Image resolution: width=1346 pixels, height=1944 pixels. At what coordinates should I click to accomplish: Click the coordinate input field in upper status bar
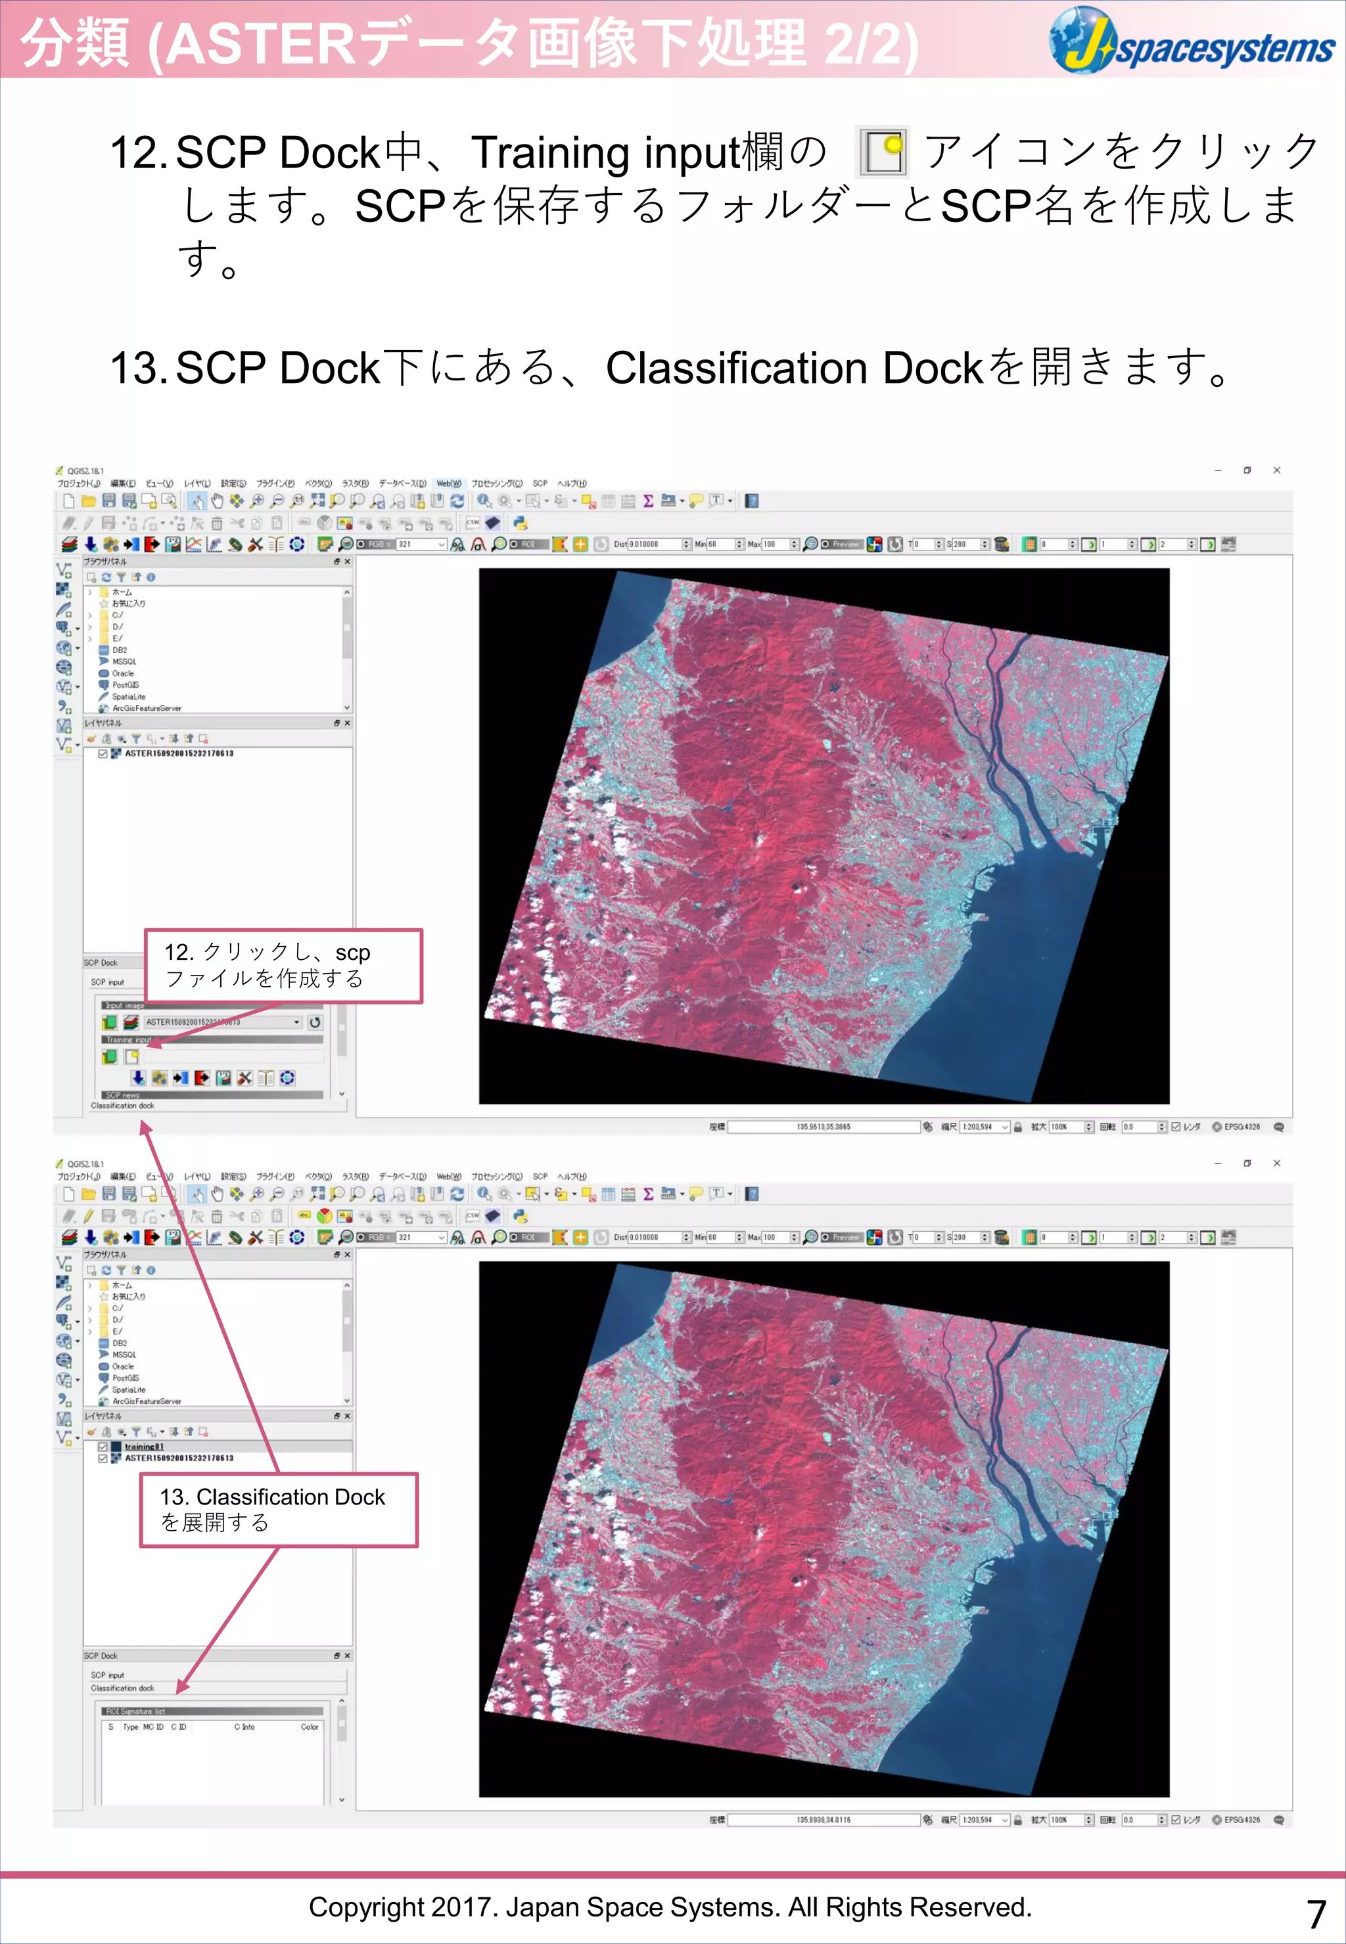[824, 1126]
